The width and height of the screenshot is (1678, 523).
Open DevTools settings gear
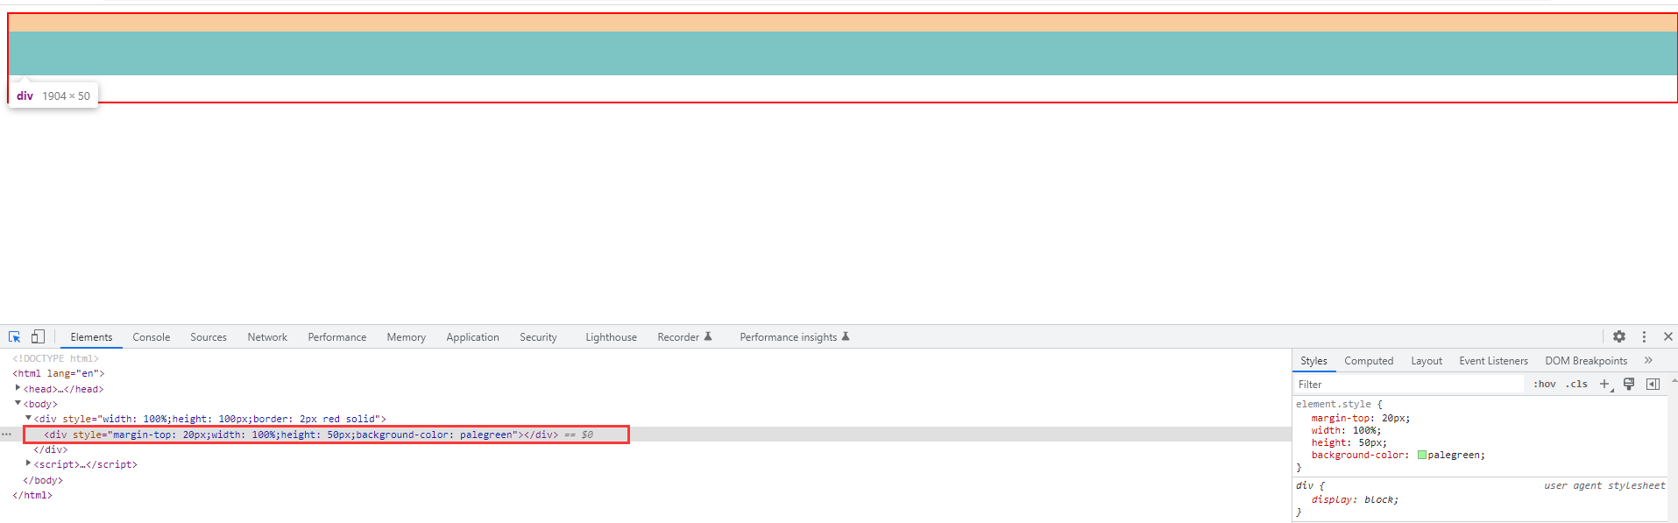(1619, 336)
